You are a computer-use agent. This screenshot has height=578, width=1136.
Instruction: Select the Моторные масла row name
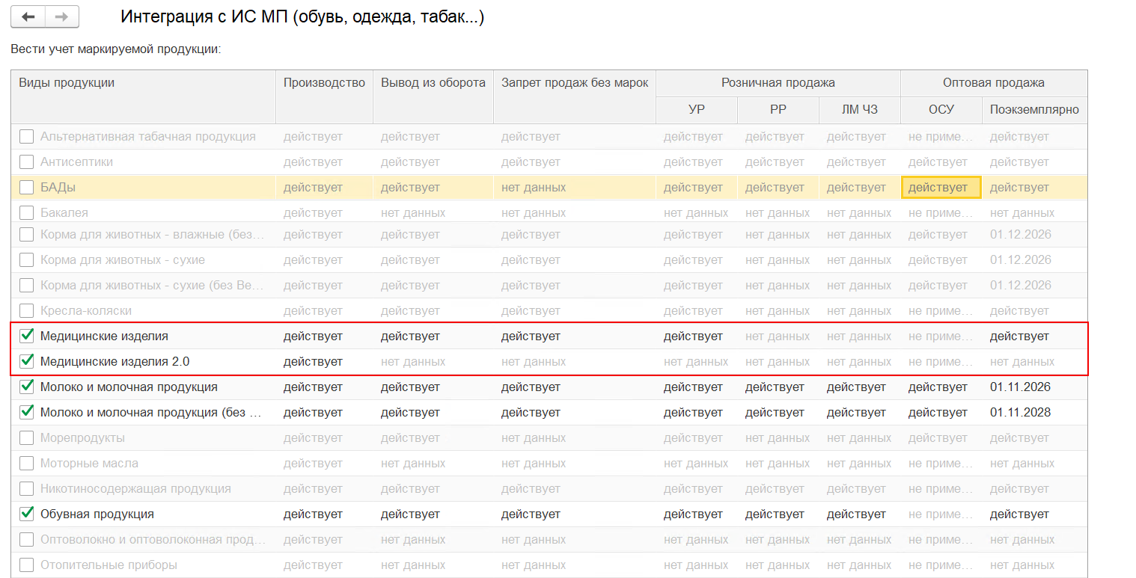89,464
